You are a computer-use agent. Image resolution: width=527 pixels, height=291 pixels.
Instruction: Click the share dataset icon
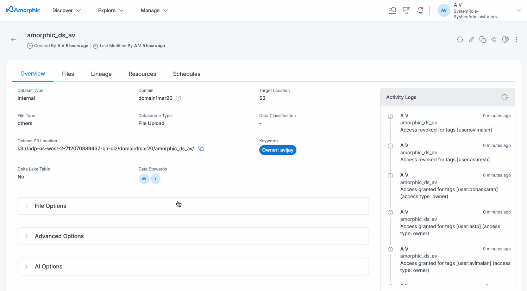[x=494, y=39]
